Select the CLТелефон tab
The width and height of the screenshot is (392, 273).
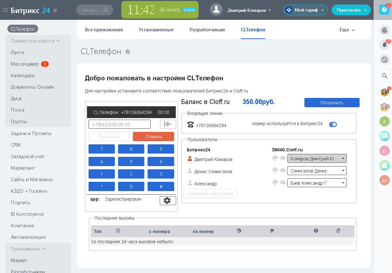point(253,30)
